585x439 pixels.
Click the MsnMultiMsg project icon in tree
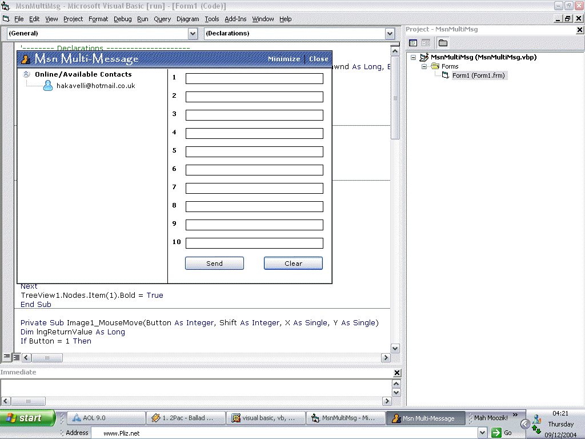424,57
